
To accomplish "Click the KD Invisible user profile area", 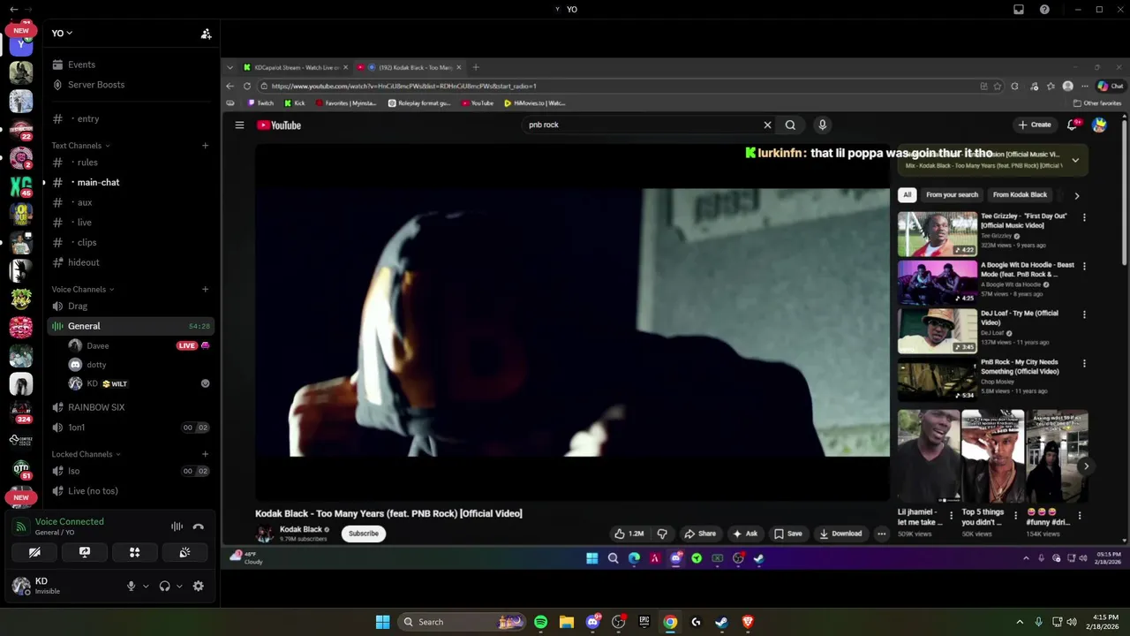I will click(x=62, y=586).
